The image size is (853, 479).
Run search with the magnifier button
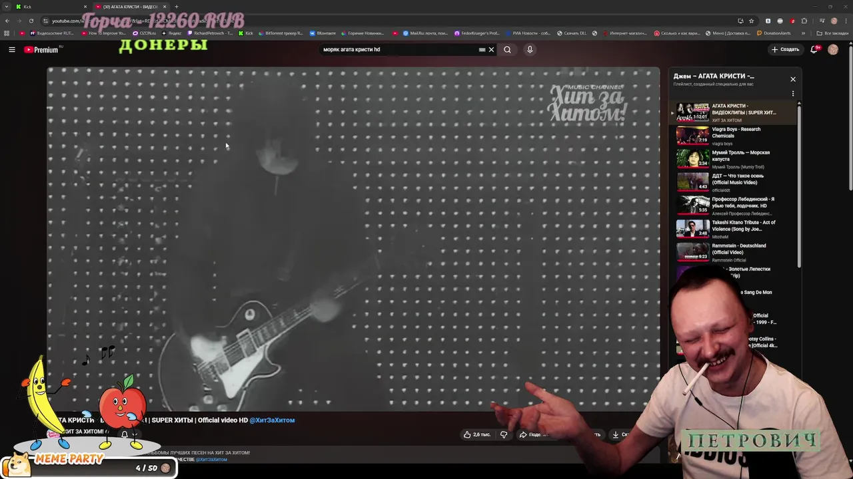pyautogui.click(x=507, y=49)
